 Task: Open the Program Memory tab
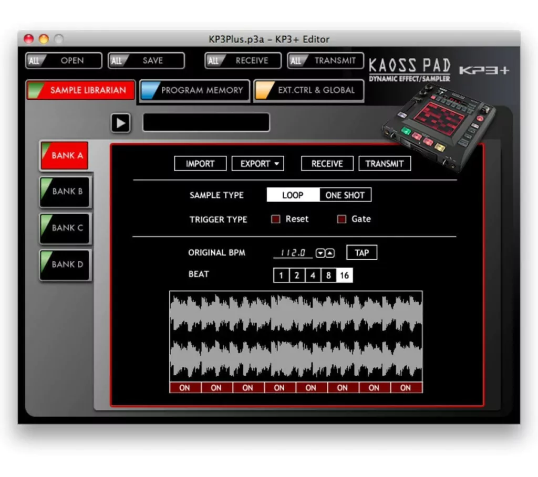point(195,90)
